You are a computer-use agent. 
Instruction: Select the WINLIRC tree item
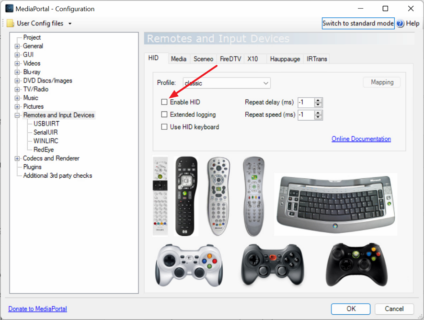[x=46, y=141]
